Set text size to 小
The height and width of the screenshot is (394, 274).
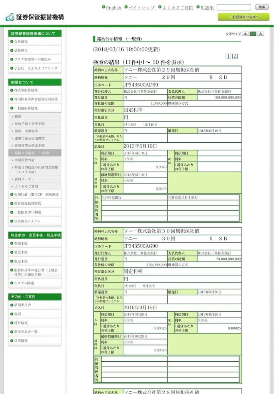click(246, 34)
